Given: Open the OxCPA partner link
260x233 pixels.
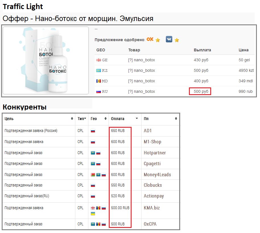Looking at the screenshot, I should [x=150, y=224].
